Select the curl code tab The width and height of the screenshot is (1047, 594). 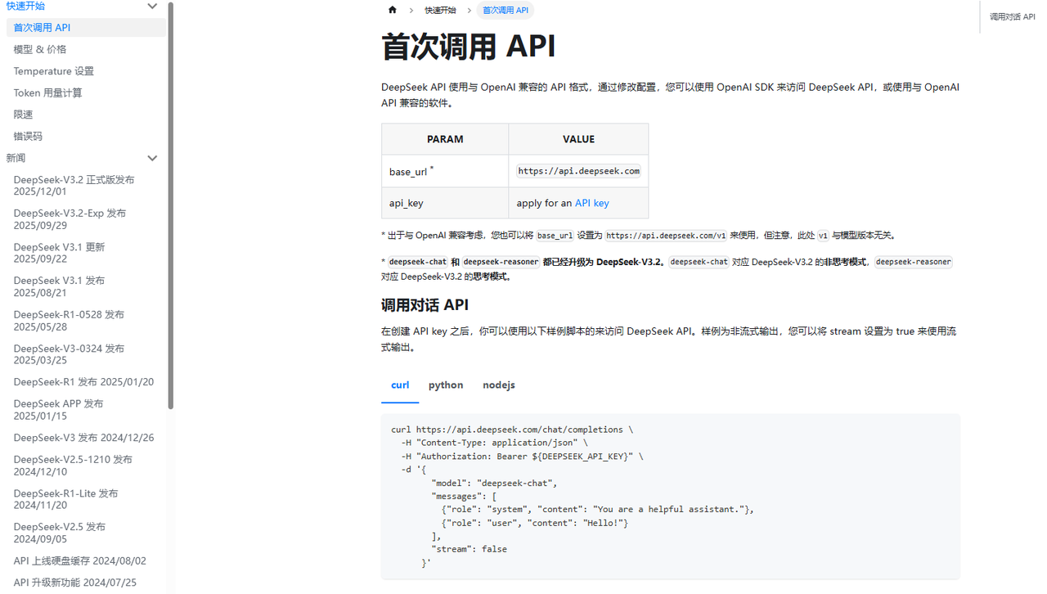pyautogui.click(x=400, y=385)
